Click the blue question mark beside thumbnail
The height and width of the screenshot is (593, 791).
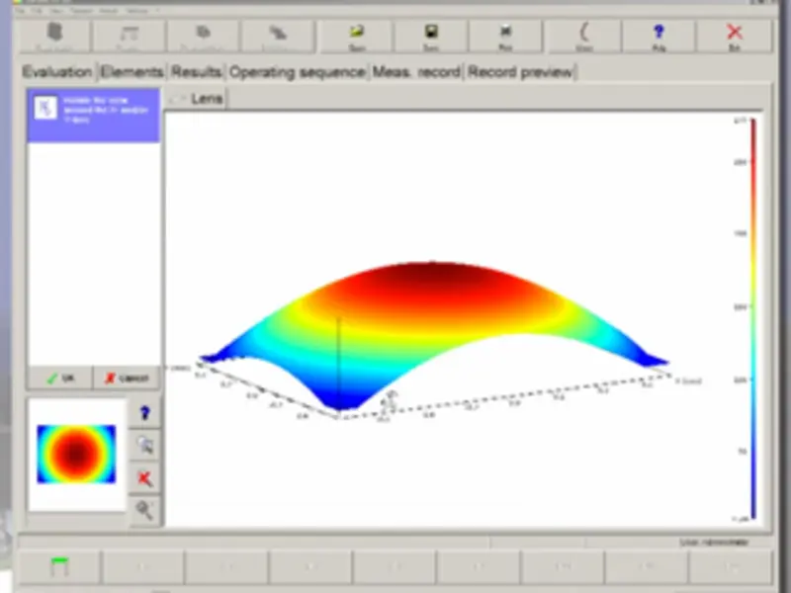pos(145,413)
